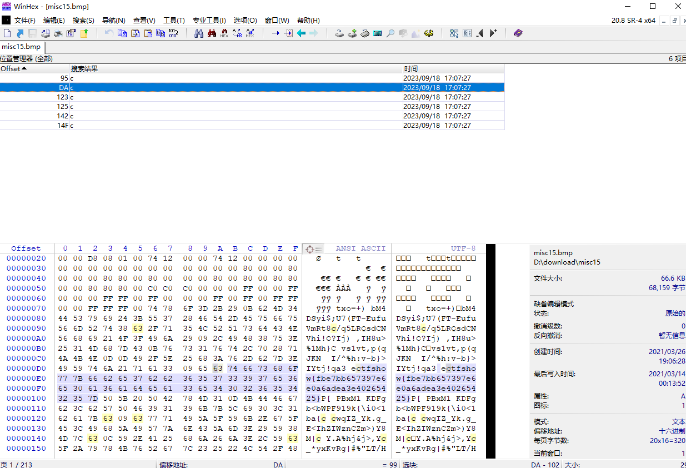
Task: Open the 导航(N) menu
Action: click(x=114, y=21)
